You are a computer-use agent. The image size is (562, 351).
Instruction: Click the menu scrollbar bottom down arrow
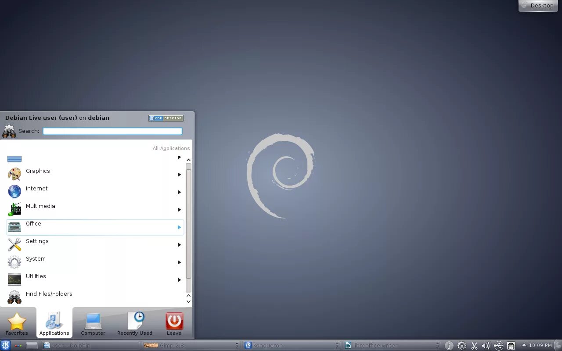[x=188, y=301]
